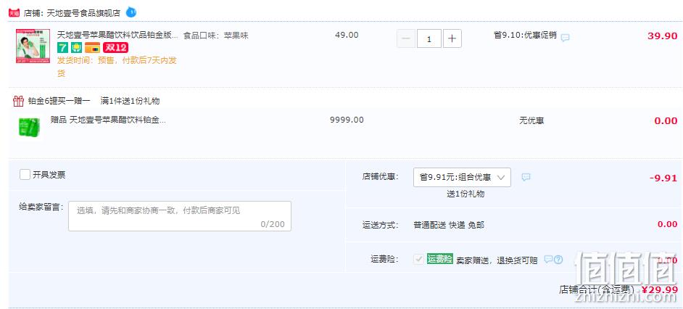Click the 铂金6罐买一赠一 promotion label
This screenshot has width=683, height=309.
click(x=59, y=101)
